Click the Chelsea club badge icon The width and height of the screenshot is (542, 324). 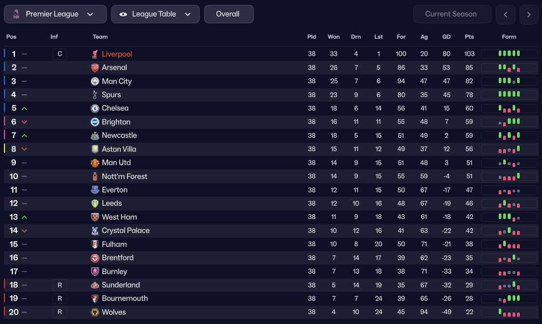pyautogui.click(x=95, y=108)
